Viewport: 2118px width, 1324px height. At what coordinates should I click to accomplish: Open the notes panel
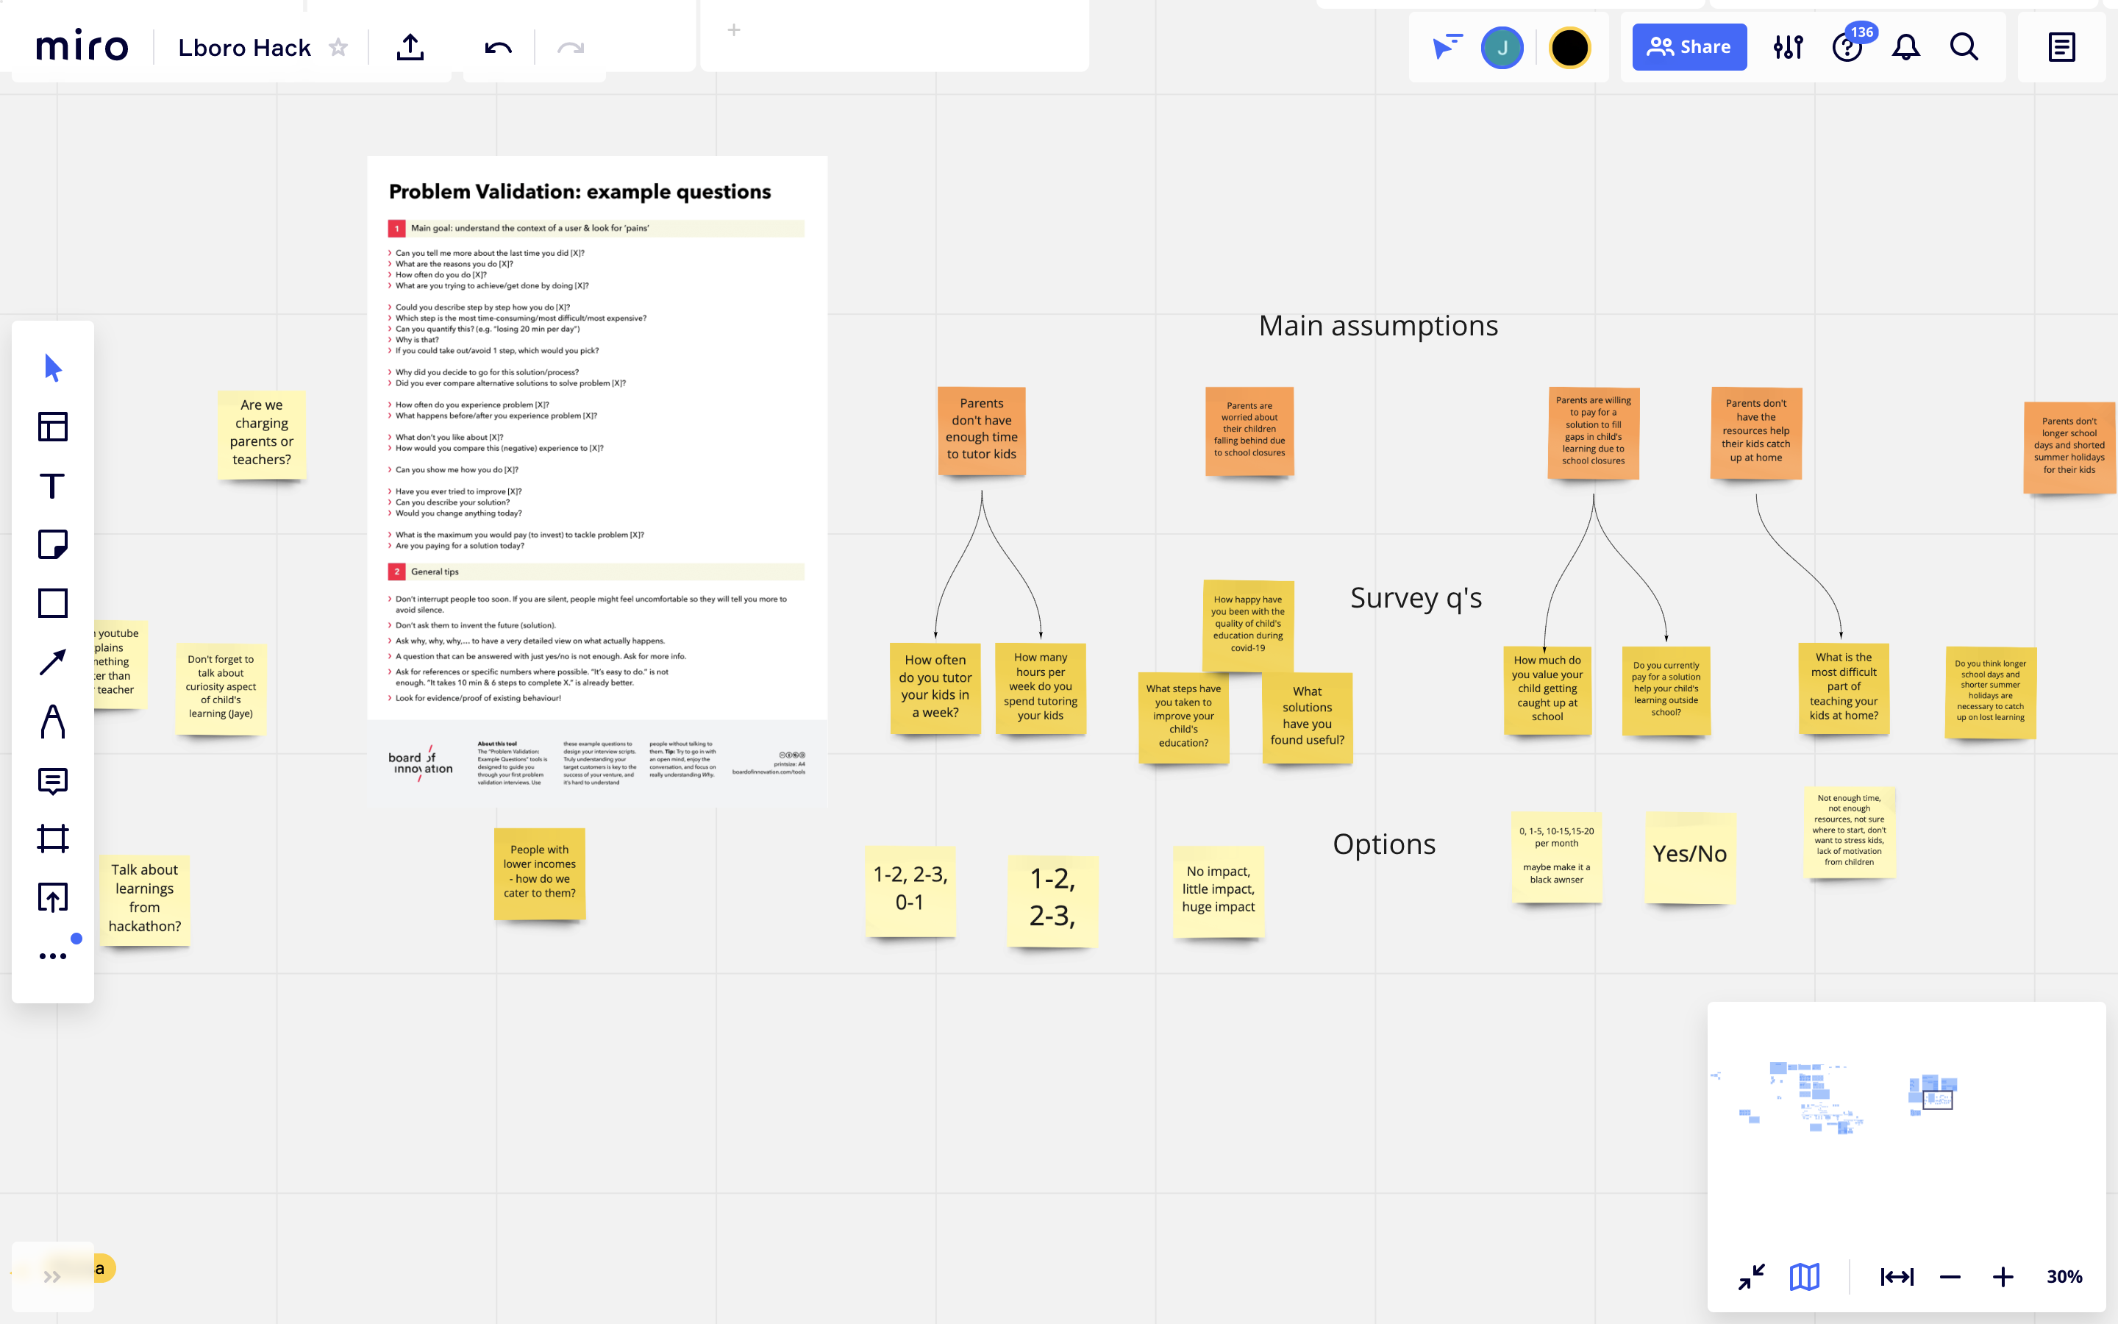2061,47
